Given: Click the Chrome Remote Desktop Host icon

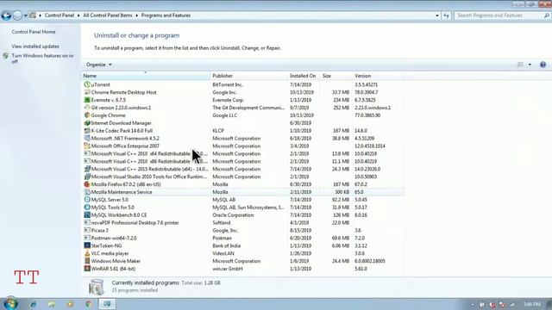Looking at the screenshot, I should [87, 92].
